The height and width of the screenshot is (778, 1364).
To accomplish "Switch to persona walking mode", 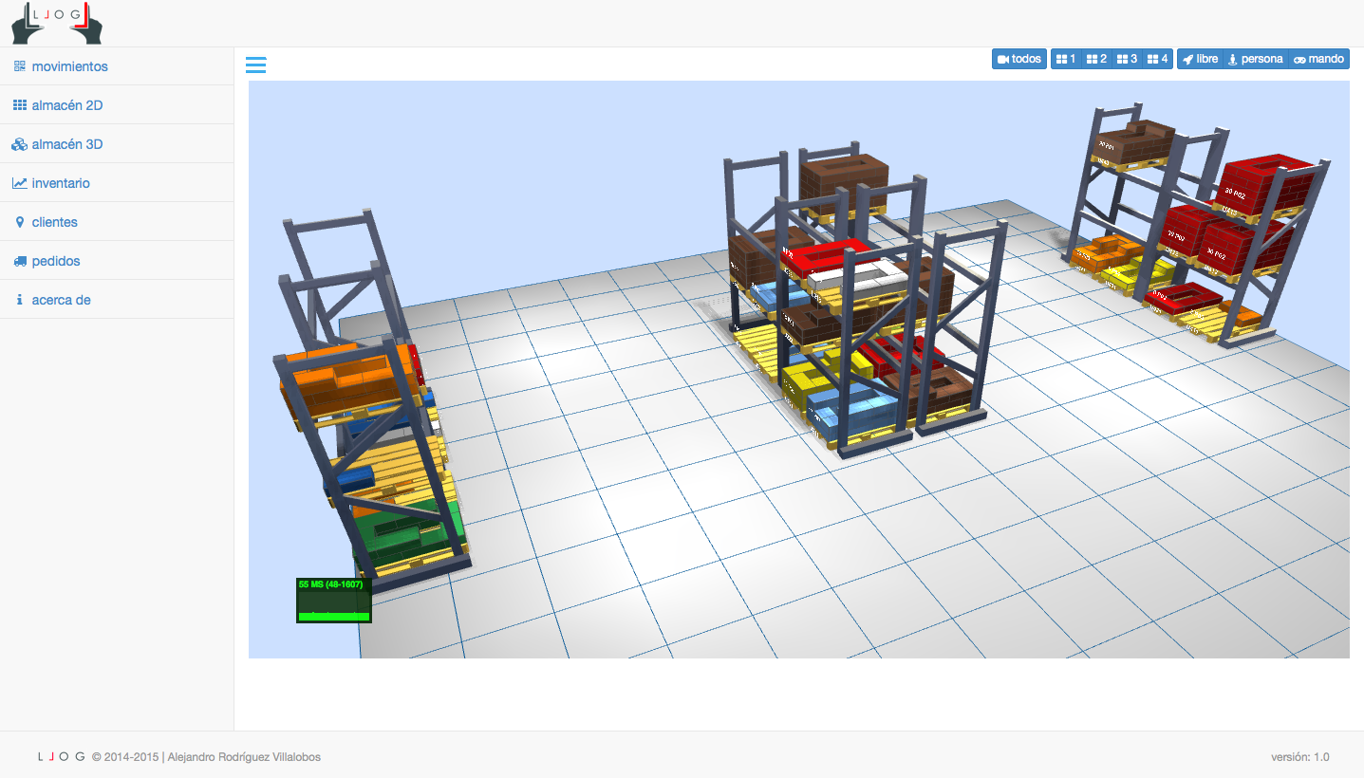I will 1255,59.
